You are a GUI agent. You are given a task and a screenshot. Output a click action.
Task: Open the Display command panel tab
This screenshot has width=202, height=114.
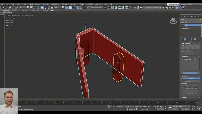click(195, 16)
